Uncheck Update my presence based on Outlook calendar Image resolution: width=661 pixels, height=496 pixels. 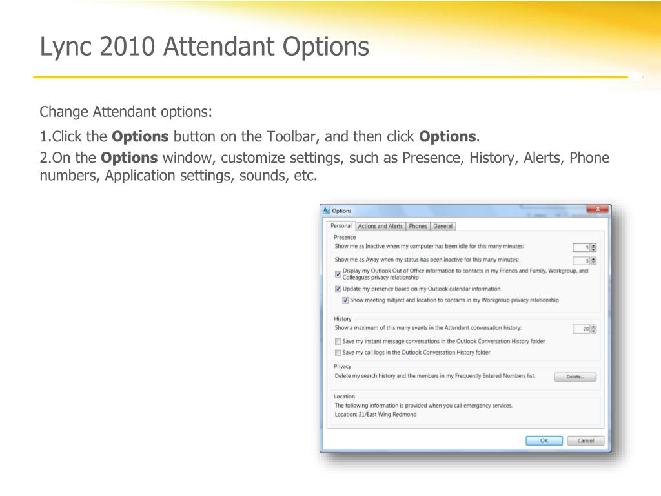338,289
